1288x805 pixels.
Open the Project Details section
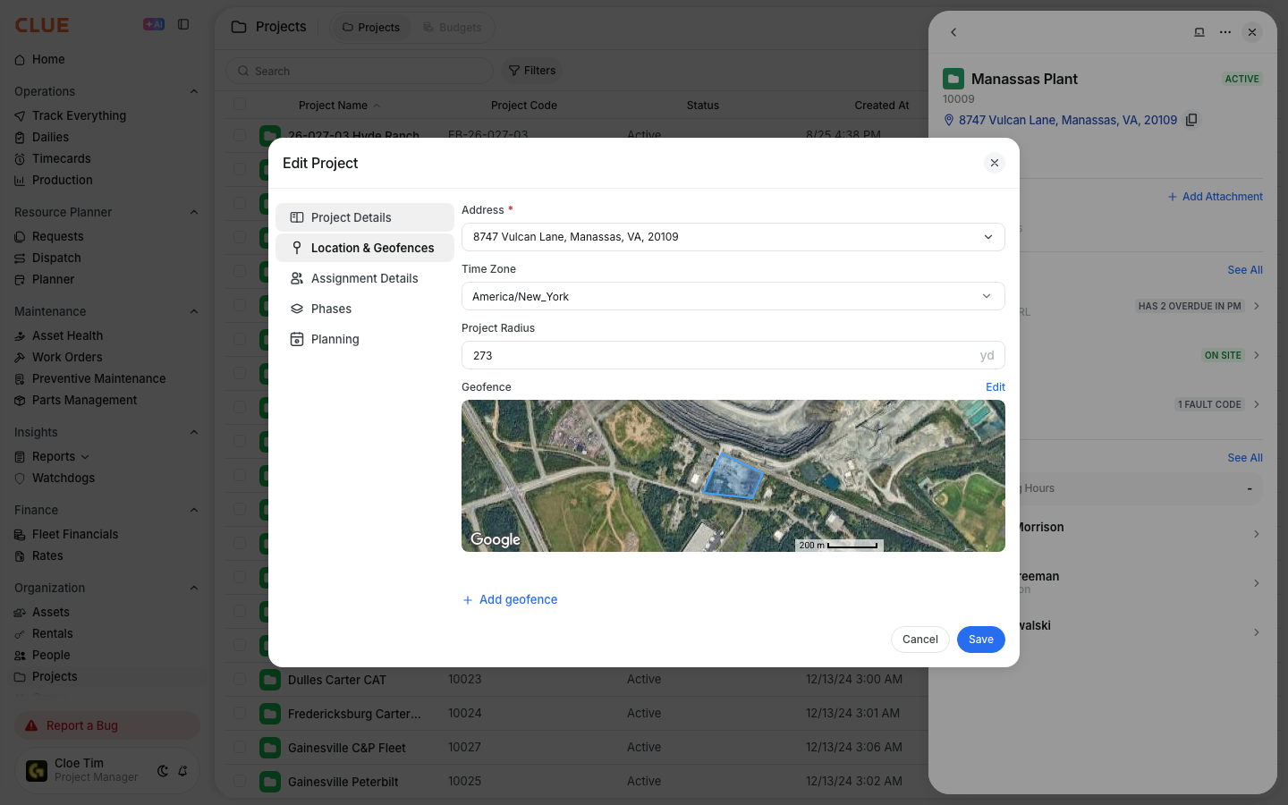point(365,217)
